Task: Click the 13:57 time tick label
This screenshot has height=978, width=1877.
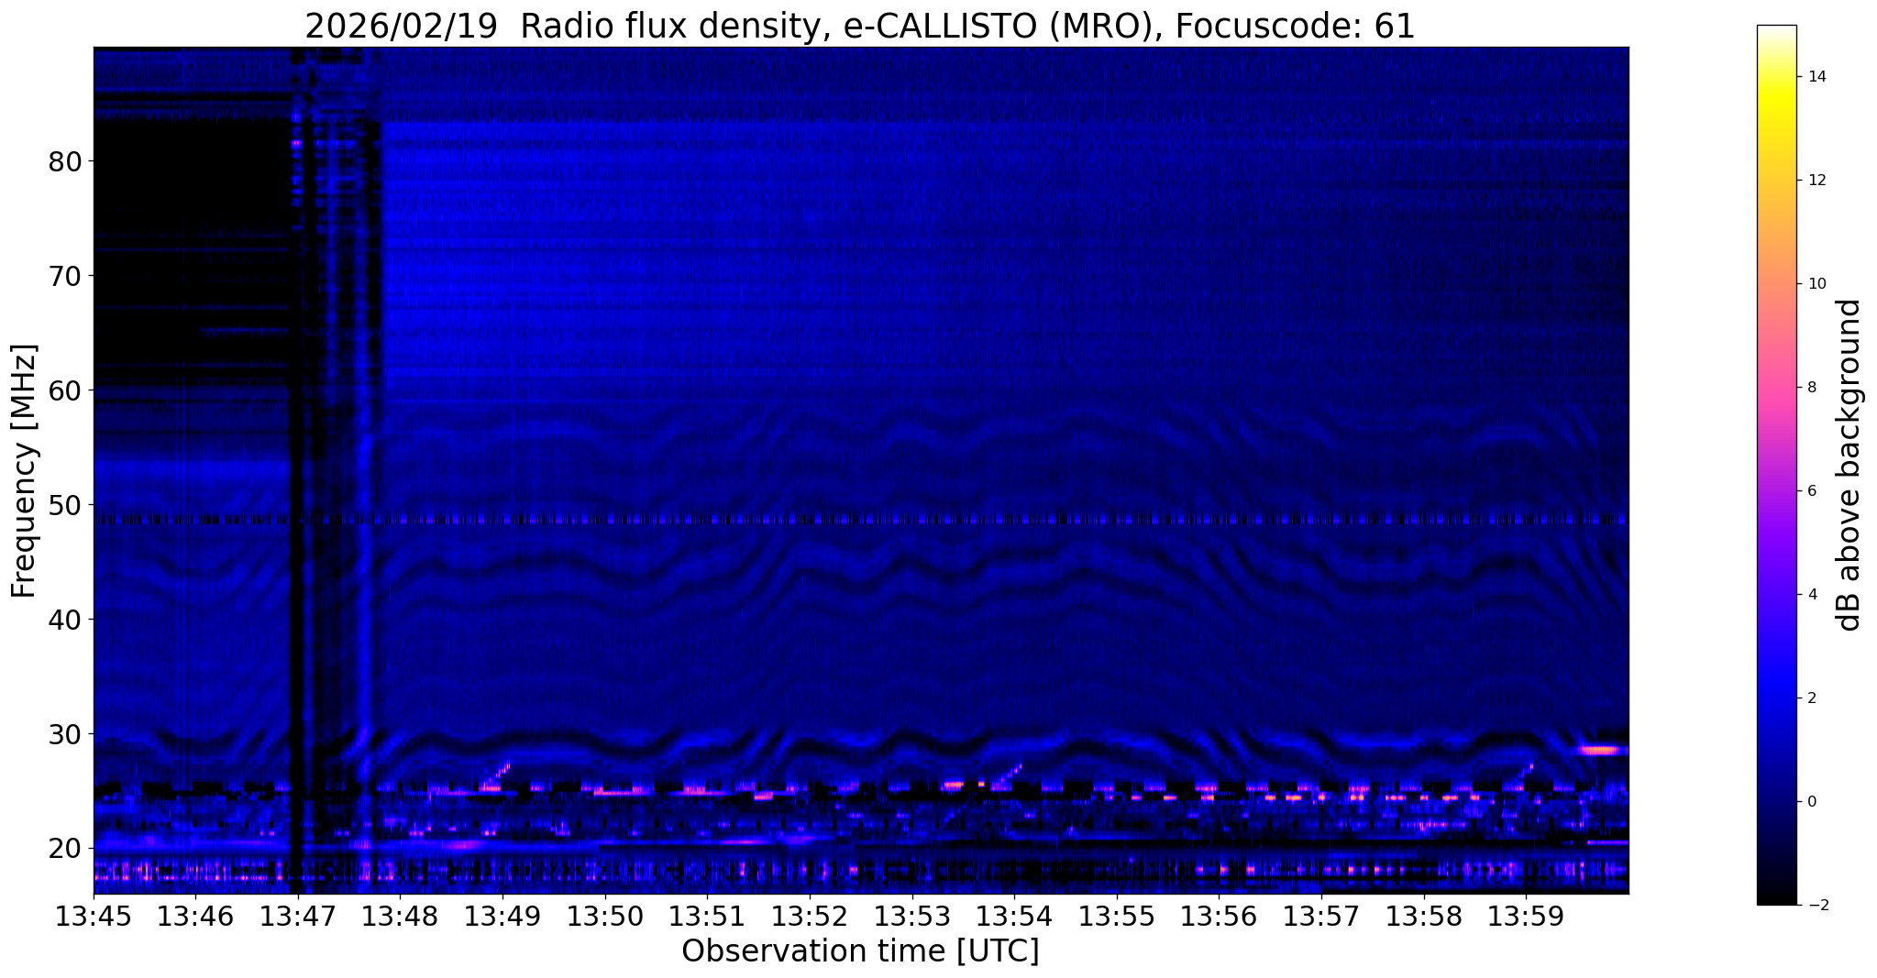Action: 1321,917
